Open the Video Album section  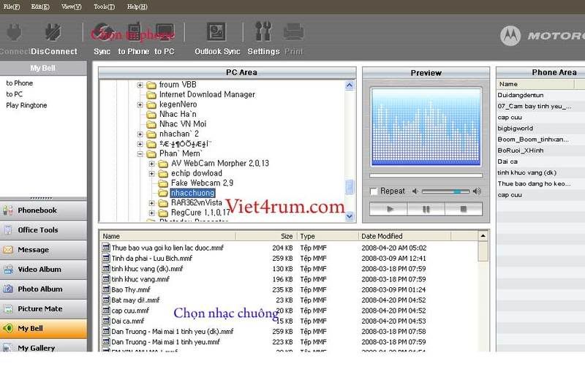[43, 269]
